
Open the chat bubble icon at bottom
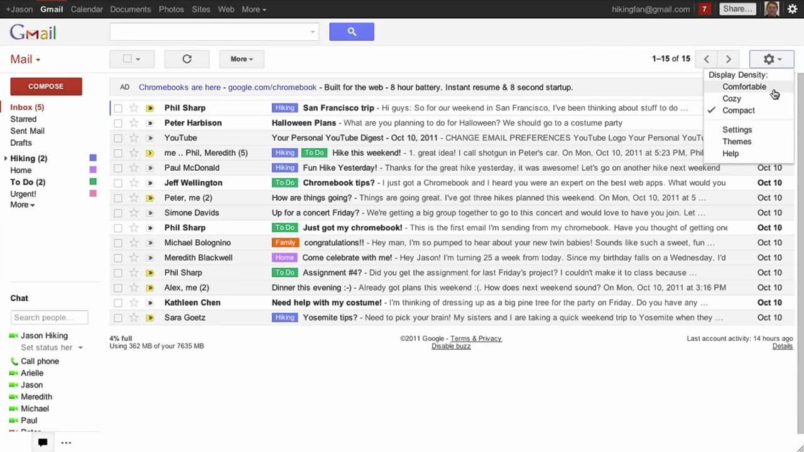pos(43,443)
